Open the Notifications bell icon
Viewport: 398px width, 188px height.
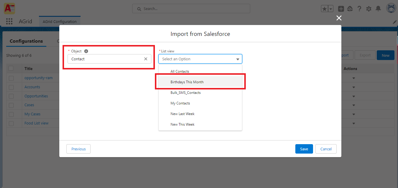point(378,9)
